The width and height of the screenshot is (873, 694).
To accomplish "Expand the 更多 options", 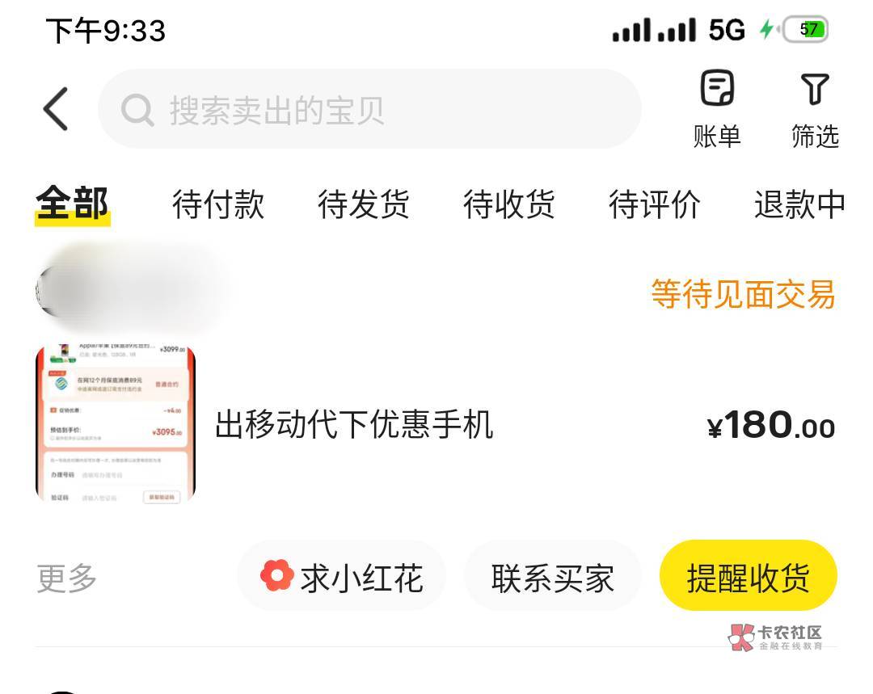I will click(x=67, y=578).
